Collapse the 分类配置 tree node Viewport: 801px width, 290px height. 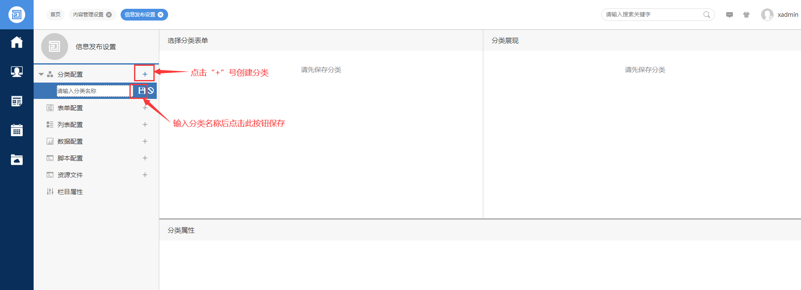click(x=41, y=74)
